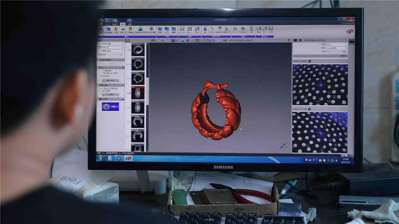Toggle the auto-combine (自动组合) checkbox
The width and height of the screenshot is (399, 224).
[x=101, y=76]
